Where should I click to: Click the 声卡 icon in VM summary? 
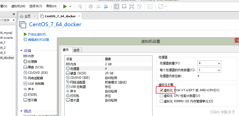pyautogui.click(x=25, y=89)
